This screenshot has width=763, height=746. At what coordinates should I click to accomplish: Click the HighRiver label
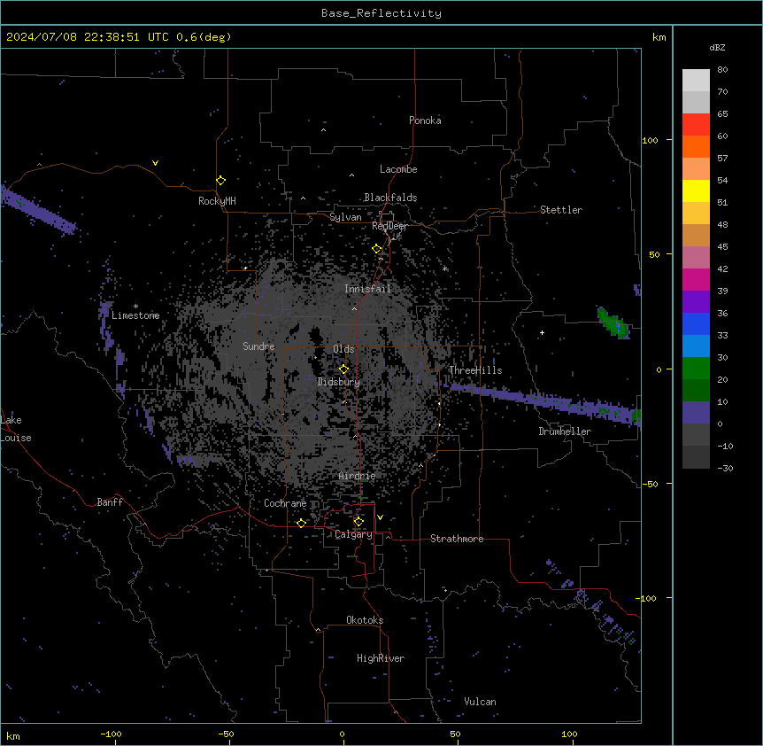381,658
